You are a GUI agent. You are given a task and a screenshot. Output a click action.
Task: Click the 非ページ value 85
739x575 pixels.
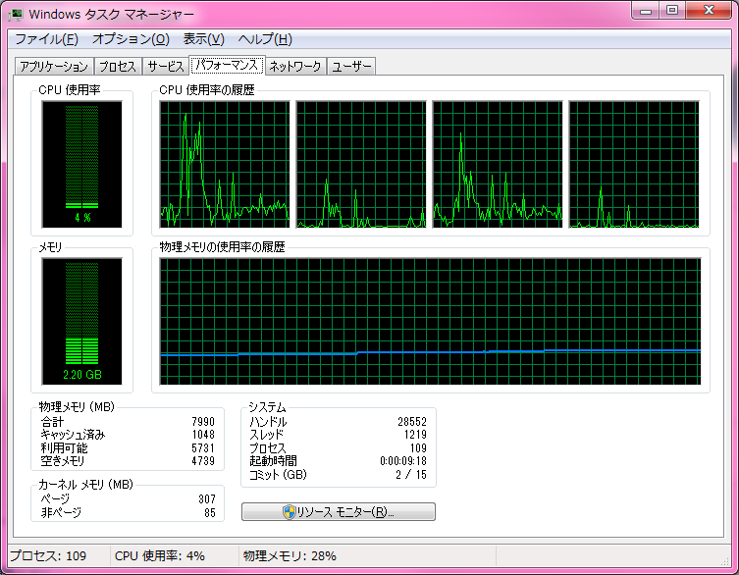coord(210,513)
